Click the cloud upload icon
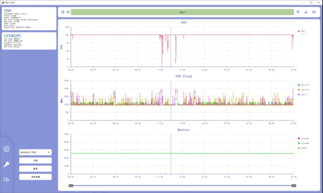Image resolution: width=323 pixels, height=193 pixels. (6, 180)
